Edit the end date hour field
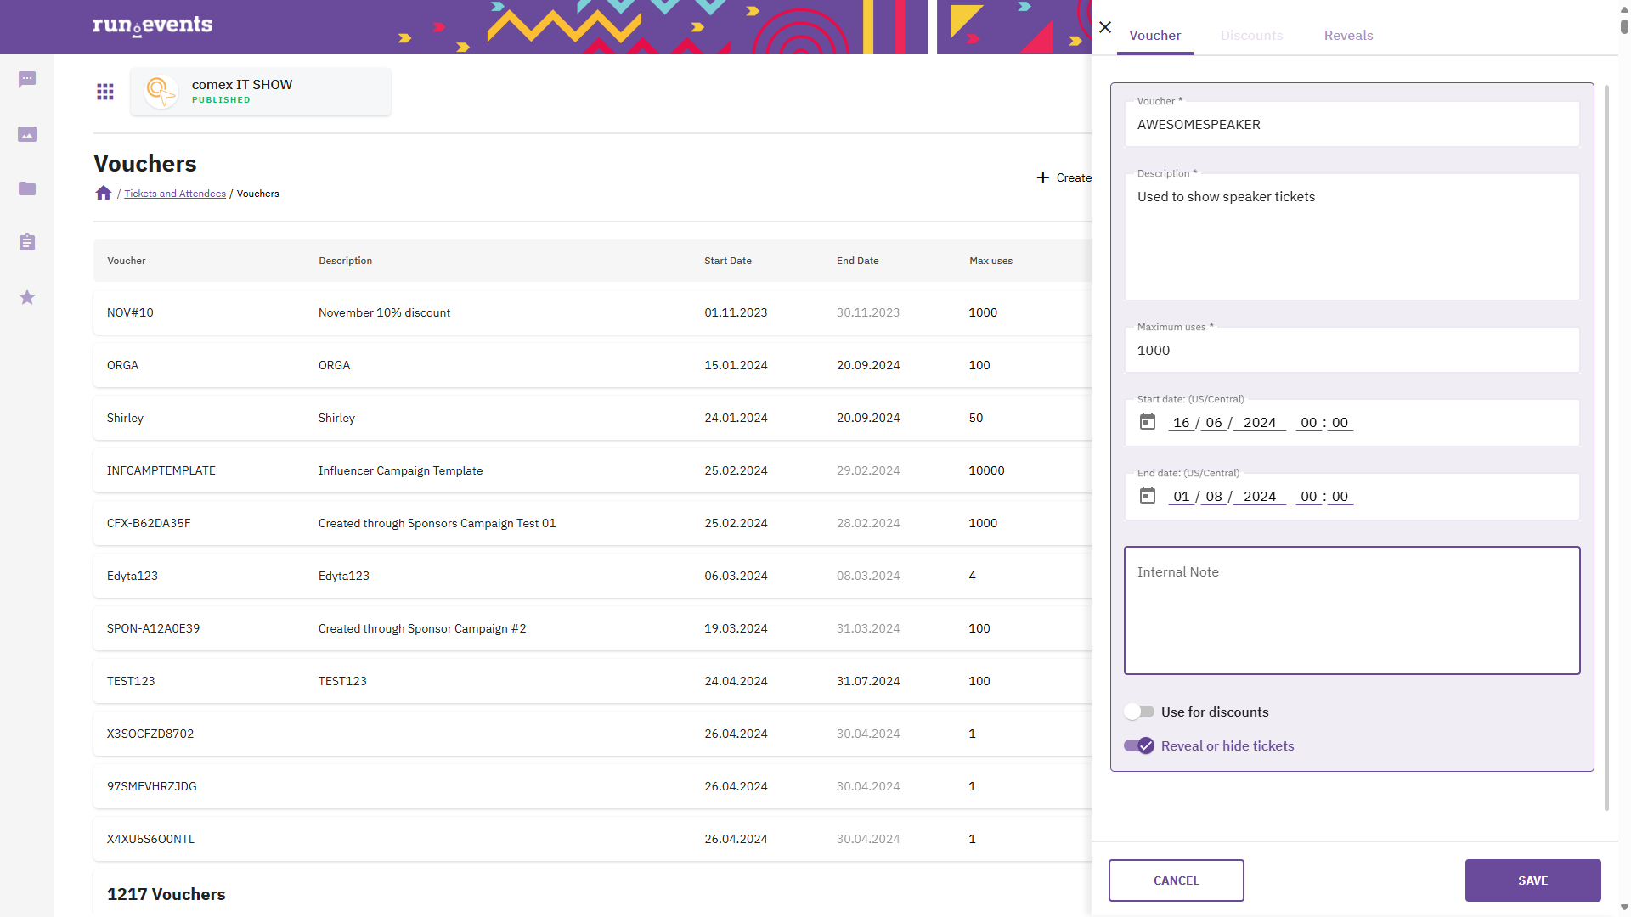1631x917 pixels. coord(1308,497)
